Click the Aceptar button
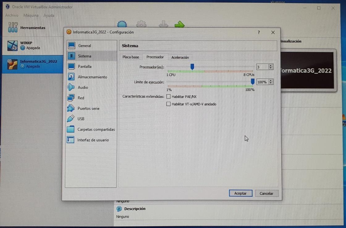This screenshot has height=228, width=346. pyautogui.click(x=241, y=193)
